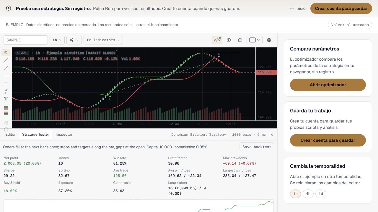Click the equity curve chart area
Image resolution: width=378 pixels, height=212 pixels.
pos(139,206)
